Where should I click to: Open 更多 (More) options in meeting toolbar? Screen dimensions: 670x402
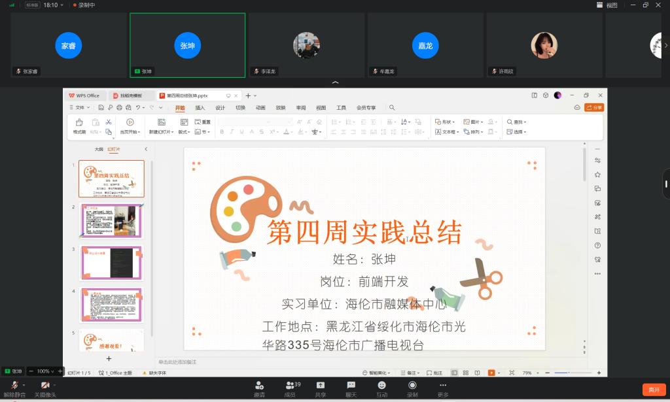(443, 386)
